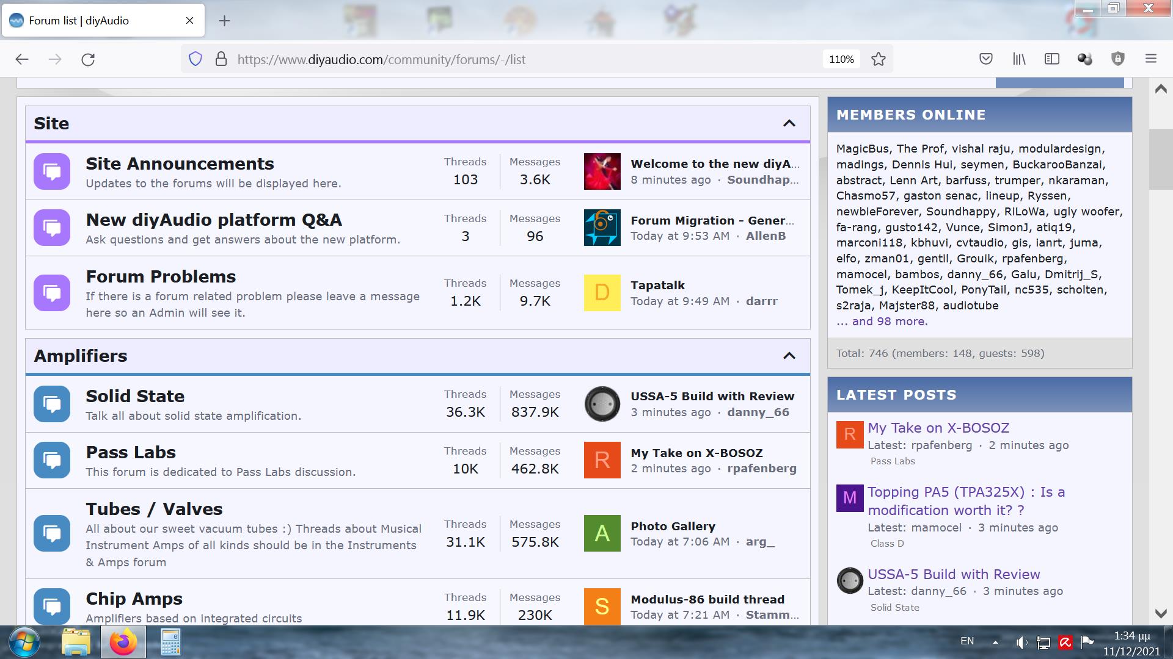Click the page scrollbar up arrow
1173x659 pixels.
1161,89
